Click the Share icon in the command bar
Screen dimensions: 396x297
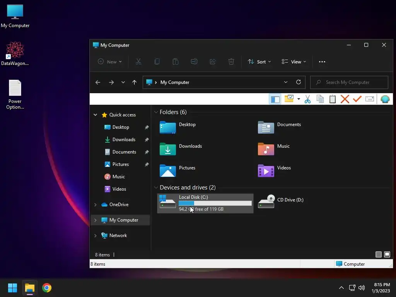click(x=213, y=61)
